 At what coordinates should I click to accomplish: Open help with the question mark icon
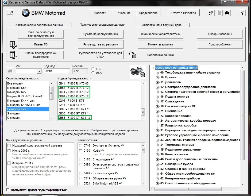(242, 13)
